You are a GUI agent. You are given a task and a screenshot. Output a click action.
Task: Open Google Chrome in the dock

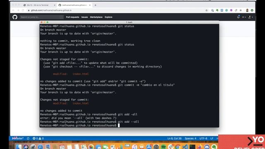[178, 147]
